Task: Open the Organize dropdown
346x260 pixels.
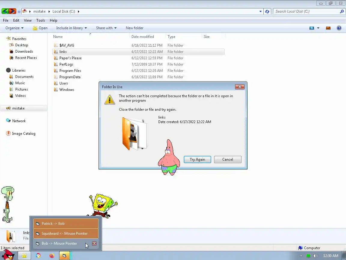Action: (x=14, y=28)
